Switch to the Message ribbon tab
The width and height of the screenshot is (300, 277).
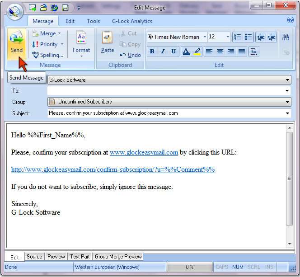43,21
